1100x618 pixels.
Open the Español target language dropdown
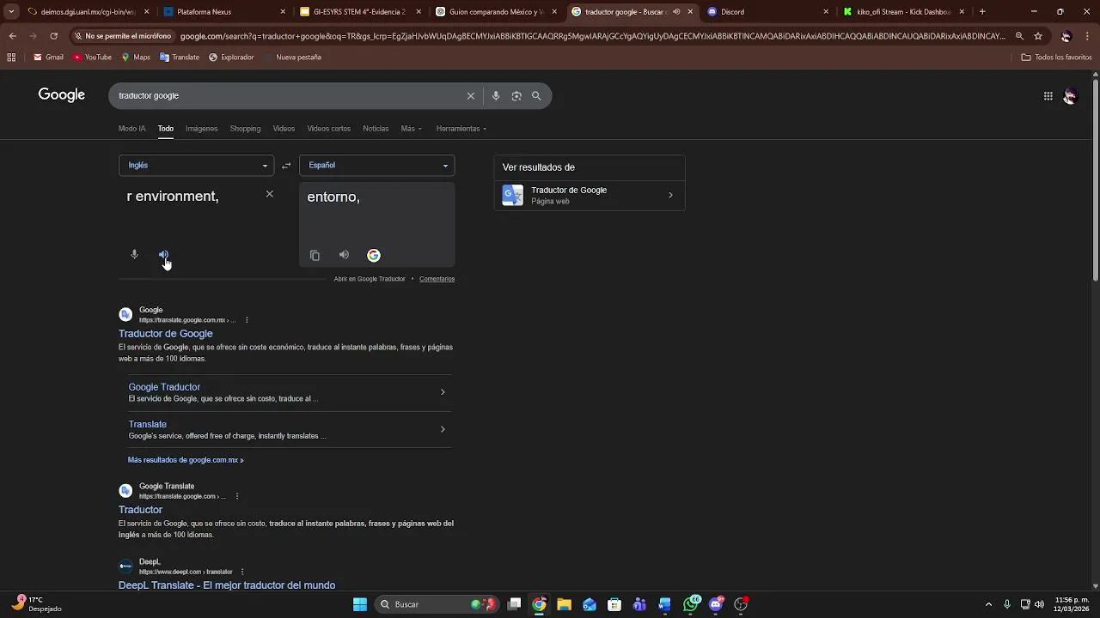pyautogui.click(x=377, y=166)
